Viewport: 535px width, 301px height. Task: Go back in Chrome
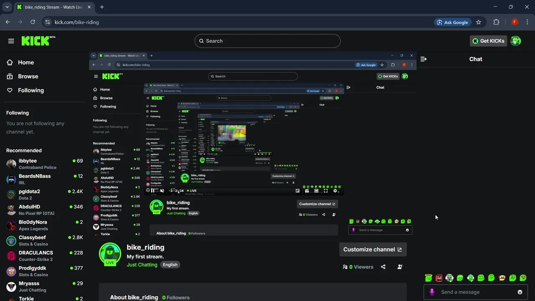coord(8,22)
